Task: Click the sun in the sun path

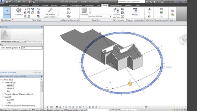Action: point(130,84)
